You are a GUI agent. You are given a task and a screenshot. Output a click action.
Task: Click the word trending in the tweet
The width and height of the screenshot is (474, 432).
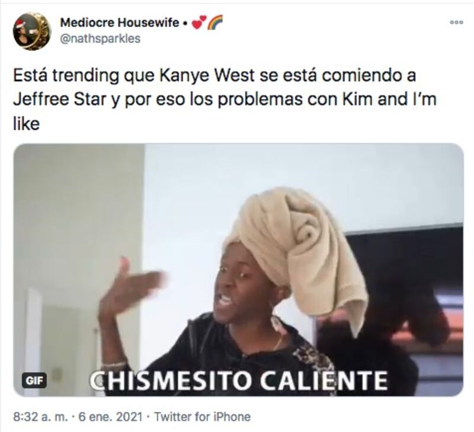click(85, 76)
